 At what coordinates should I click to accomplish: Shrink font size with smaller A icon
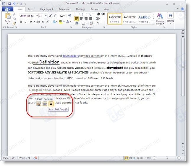55,16
